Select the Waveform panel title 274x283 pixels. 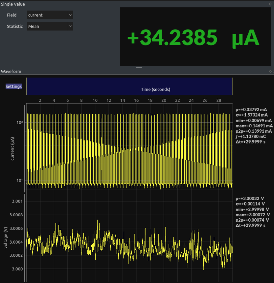pyautogui.click(x=11, y=71)
